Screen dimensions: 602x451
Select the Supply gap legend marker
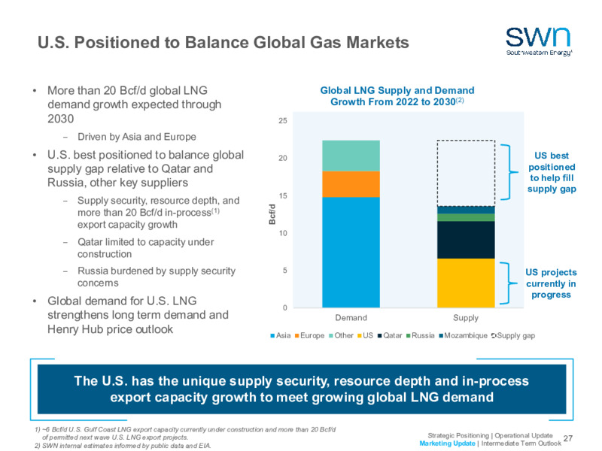coord(494,336)
